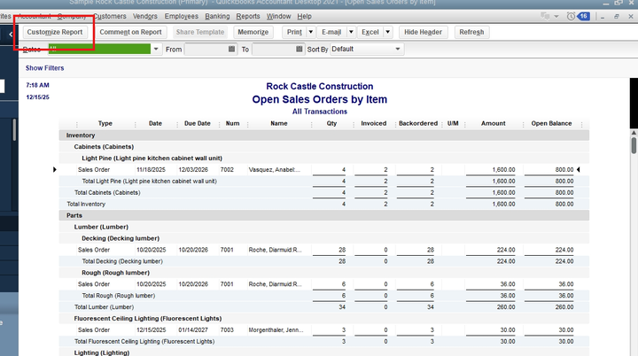Click the Show Filters link
The image size is (638, 356).
pyautogui.click(x=45, y=68)
